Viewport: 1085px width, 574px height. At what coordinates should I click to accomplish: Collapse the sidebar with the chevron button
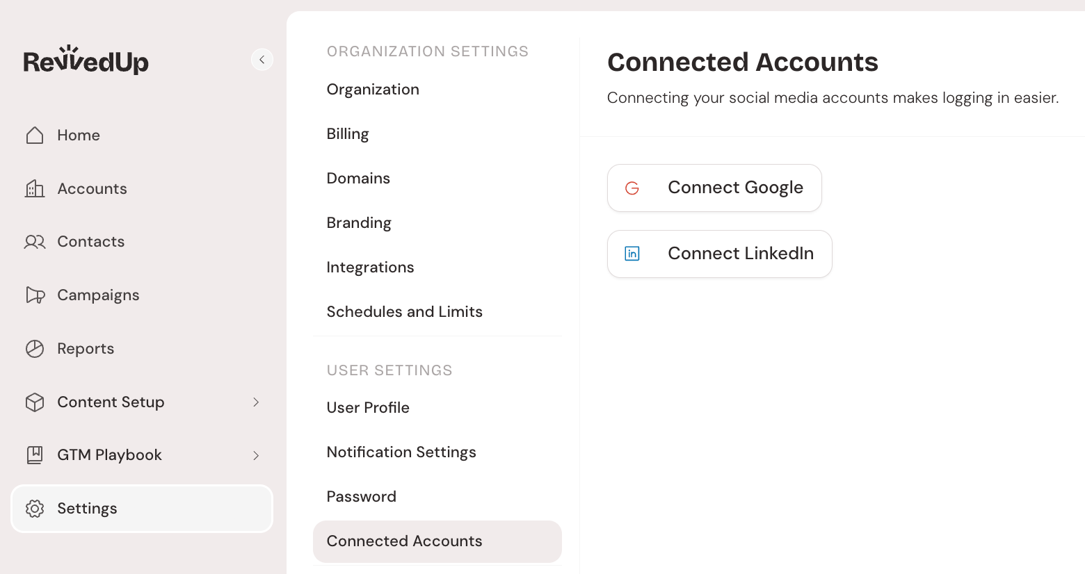point(262,60)
